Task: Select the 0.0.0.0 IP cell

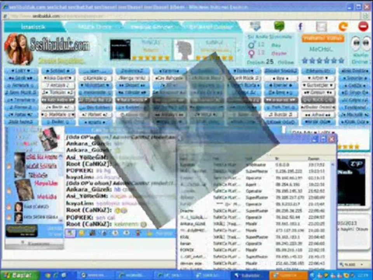Action: [x=282, y=164]
